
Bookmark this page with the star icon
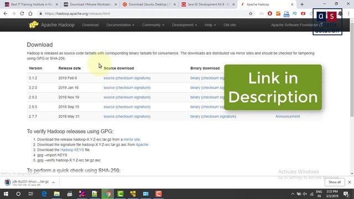click(x=251, y=13)
